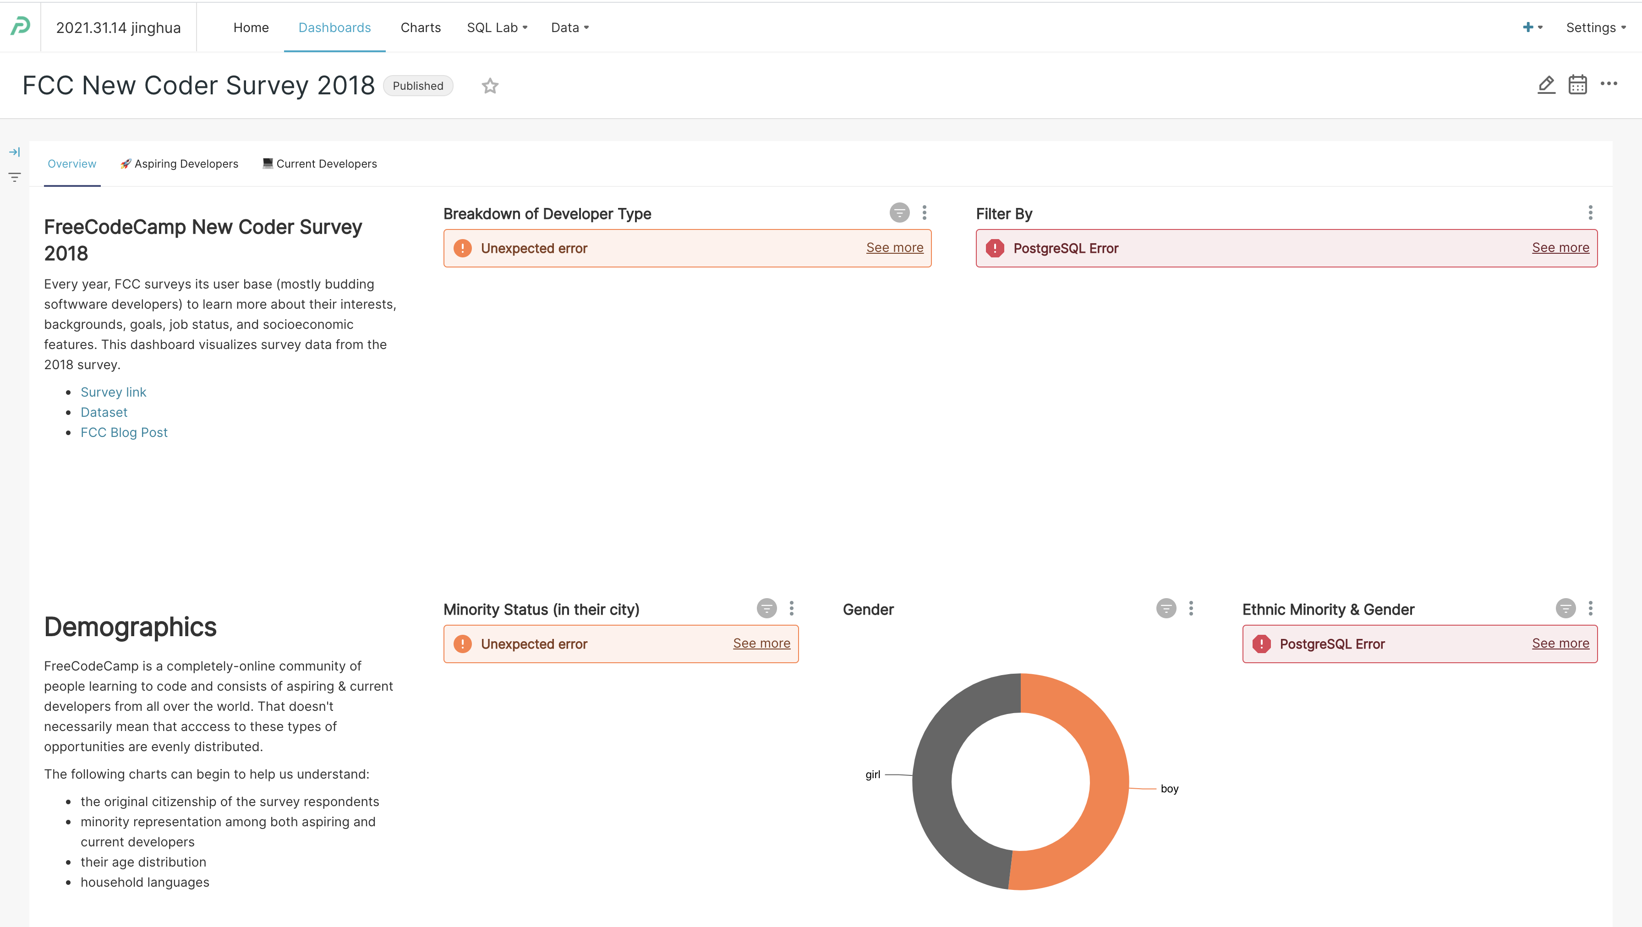Viewport: 1642px width, 927px height.
Task: Open the edit dashboard pencil icon
Action: (1546, 85)
